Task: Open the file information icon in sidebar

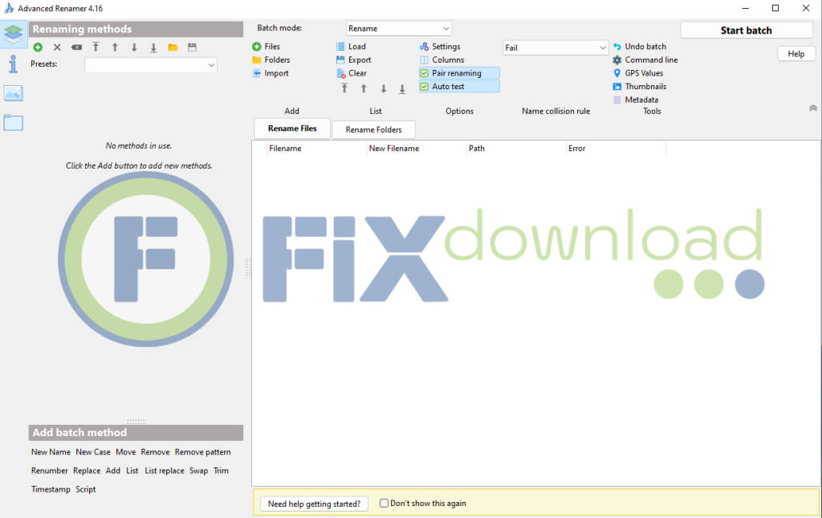Action: pyautogui.click(x=13, y=64)
